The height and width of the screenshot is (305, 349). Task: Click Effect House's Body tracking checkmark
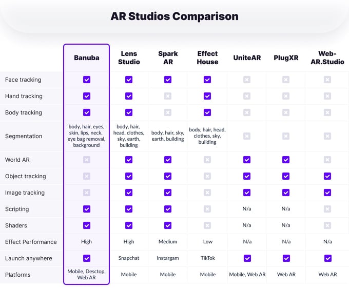(x=207, y=112)
